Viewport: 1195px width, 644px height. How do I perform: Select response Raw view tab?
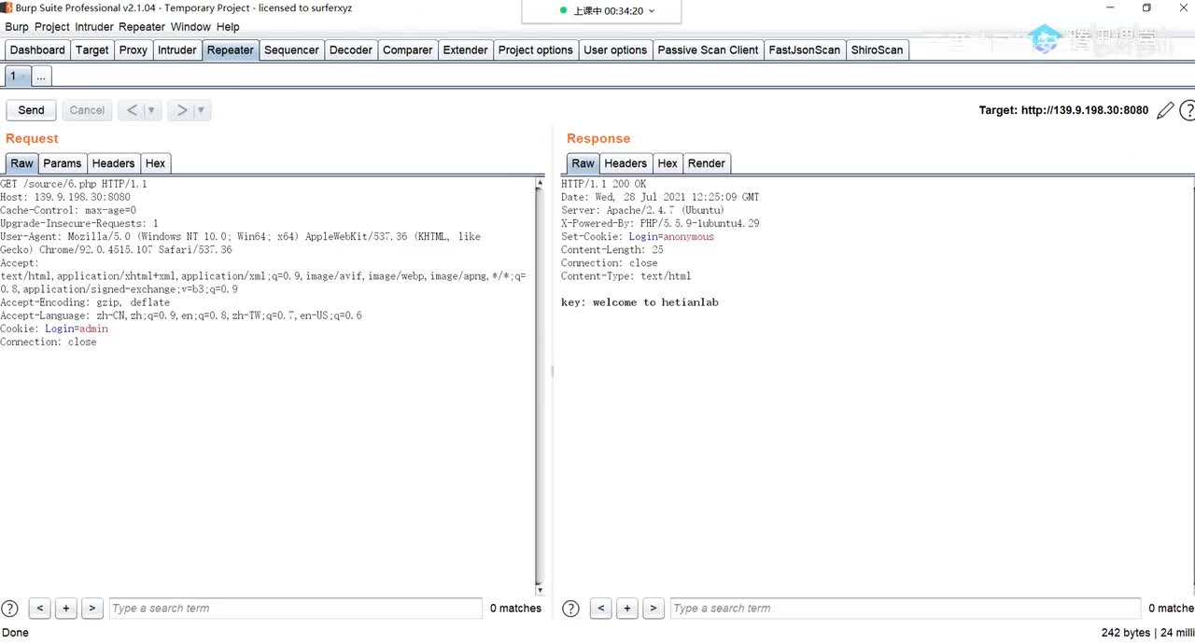(583, 163)
